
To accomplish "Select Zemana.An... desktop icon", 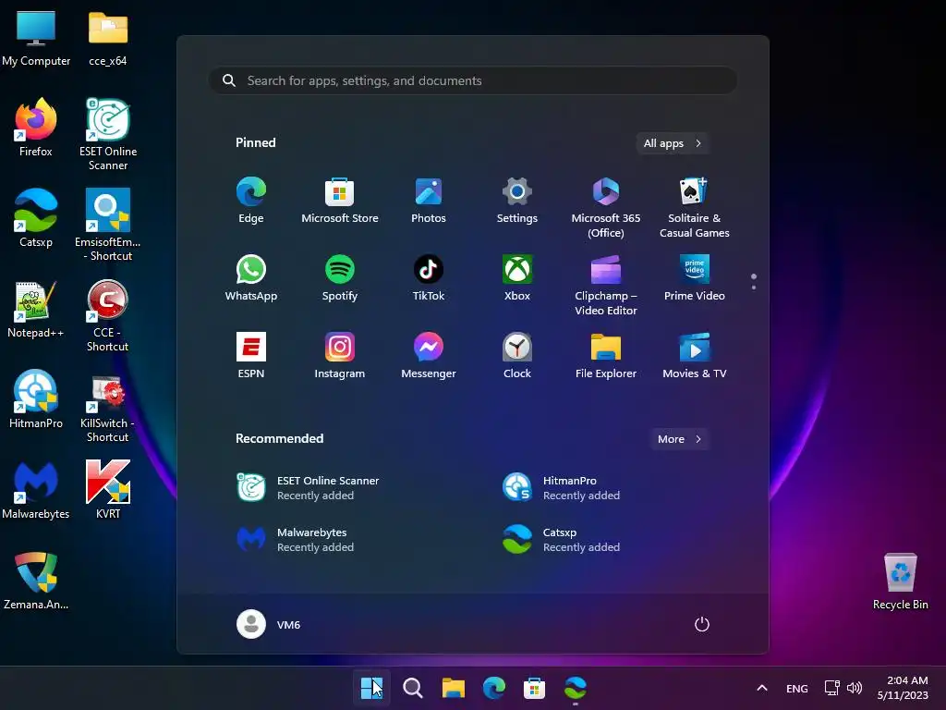I will tap(36, 581).
